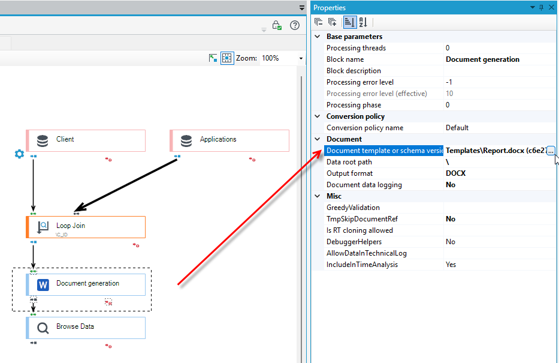Click the Word icon on Document generation
The height and width of the screenshot is (363, 559).
43,285
